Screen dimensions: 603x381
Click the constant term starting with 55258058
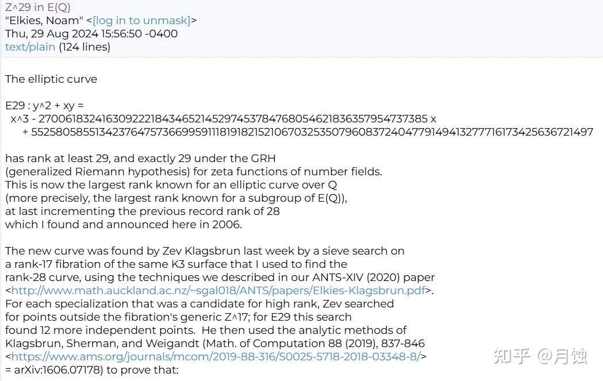[312, 132]
